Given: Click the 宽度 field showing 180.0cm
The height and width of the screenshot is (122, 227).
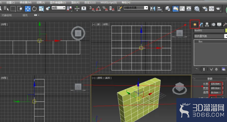Looking at the screenshot, I should click(216, 88).
